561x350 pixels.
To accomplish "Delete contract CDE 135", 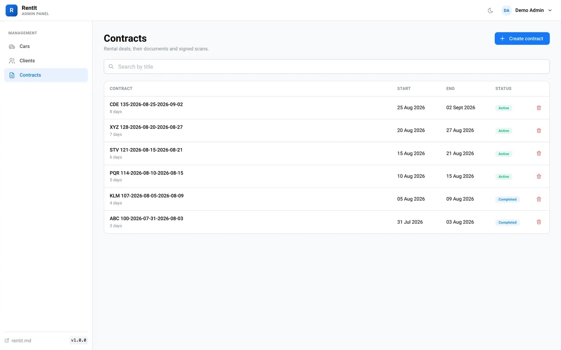I will [539, 108].
